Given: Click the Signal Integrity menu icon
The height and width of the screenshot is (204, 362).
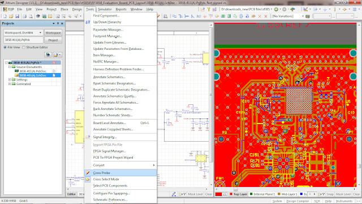Looking at the screenshot, I should pyautogui.click(x=88, y=137).
